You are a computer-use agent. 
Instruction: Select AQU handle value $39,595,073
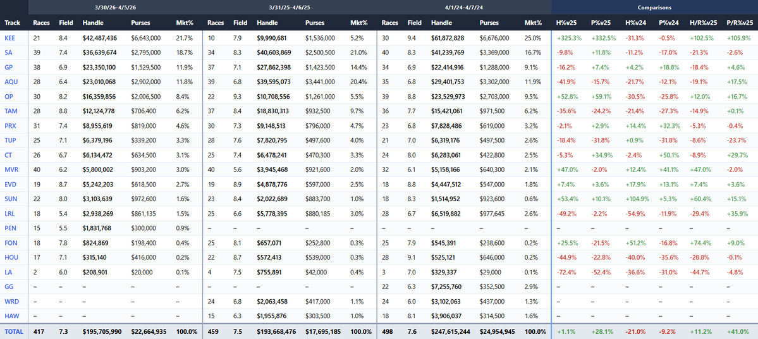pos(274,82)
